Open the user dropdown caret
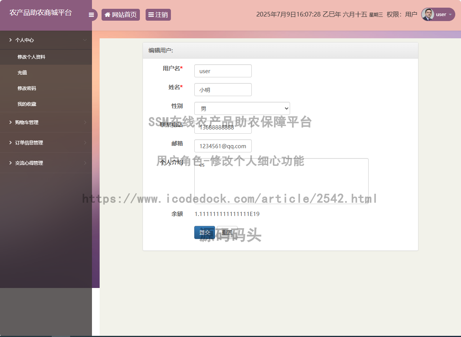The width and height of the screenshot is (461, 337). [450, 15]
